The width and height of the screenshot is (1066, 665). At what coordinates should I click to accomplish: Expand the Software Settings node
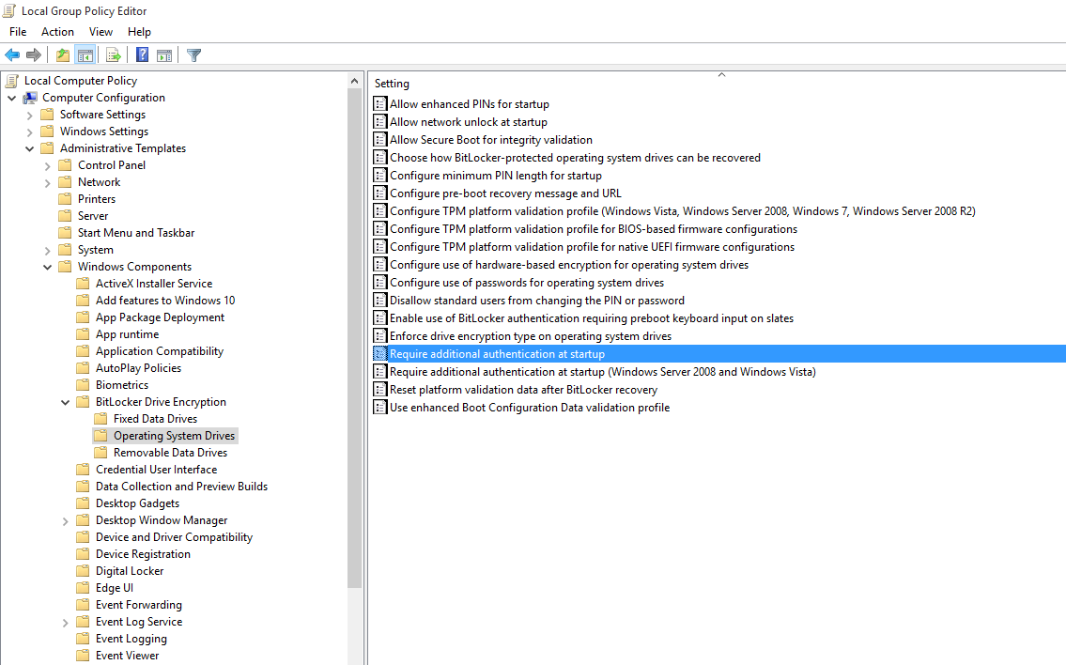point(29,115)
